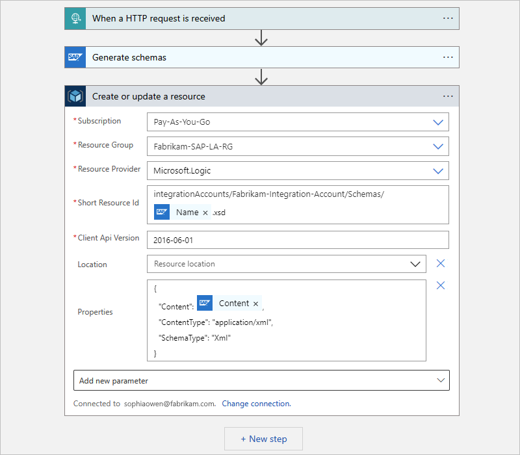Open ellipsis menu for Generate schemas step

448,57
